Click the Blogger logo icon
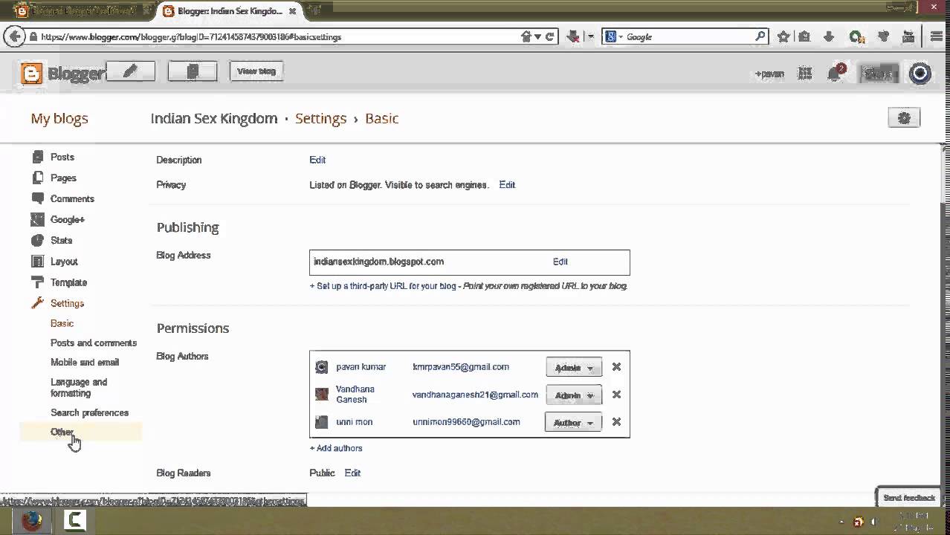 32,74
